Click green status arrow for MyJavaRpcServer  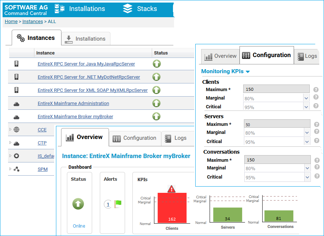click(157, 64)
